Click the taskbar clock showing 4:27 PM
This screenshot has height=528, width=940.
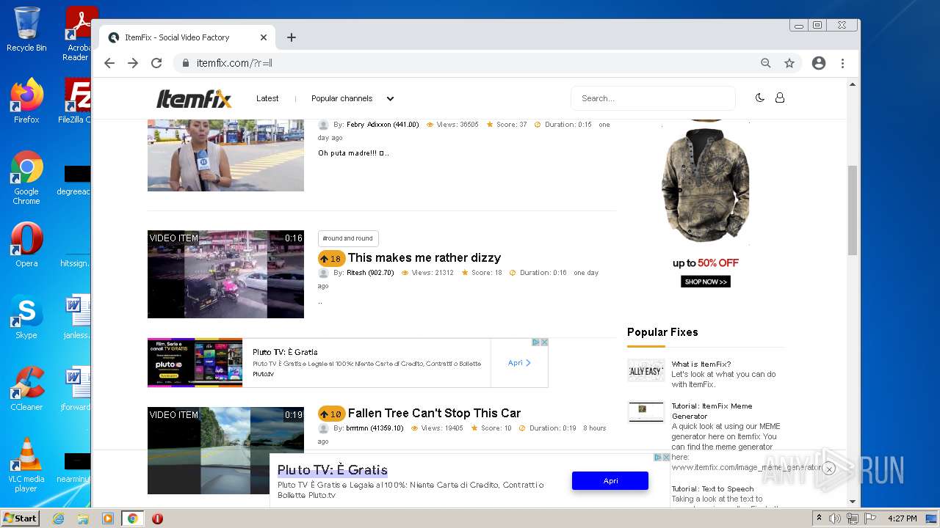coord(902,518)
